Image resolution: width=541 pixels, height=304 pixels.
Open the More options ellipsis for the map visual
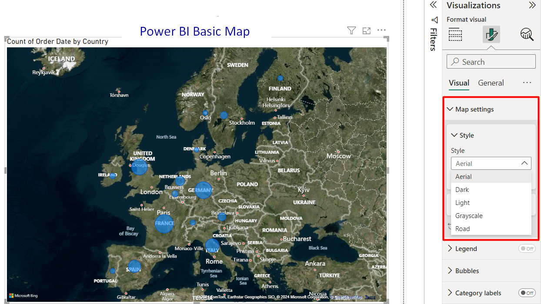[x=382, y=30]
